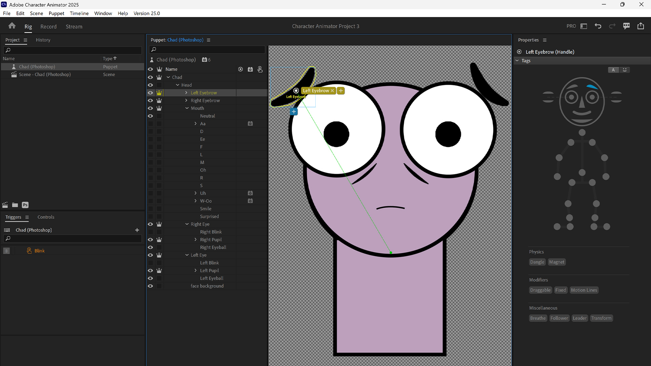Click the camera icon on the W-Oo row

[250, 201]
